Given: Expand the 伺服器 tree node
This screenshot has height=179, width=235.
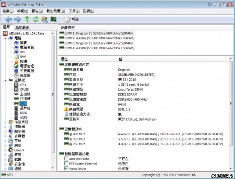Looking at the screenshot, I should click(5, 127).
